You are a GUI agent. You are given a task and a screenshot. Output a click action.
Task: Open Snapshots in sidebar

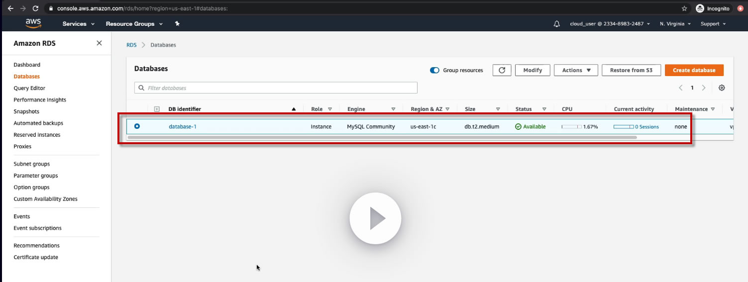[x=26, y=111]
